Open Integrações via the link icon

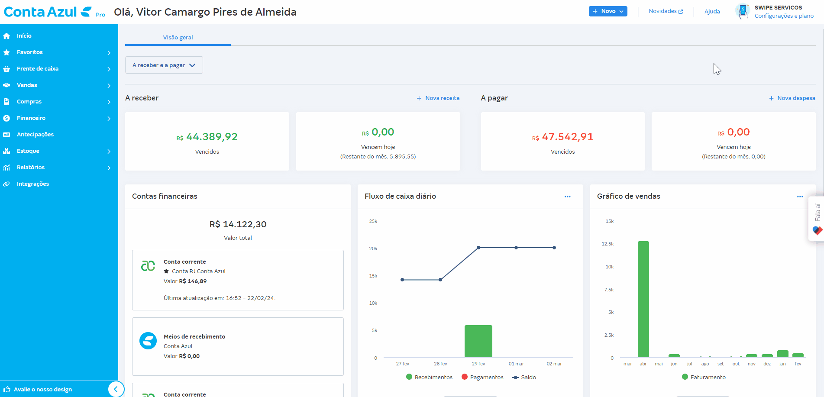click(7, 184)
